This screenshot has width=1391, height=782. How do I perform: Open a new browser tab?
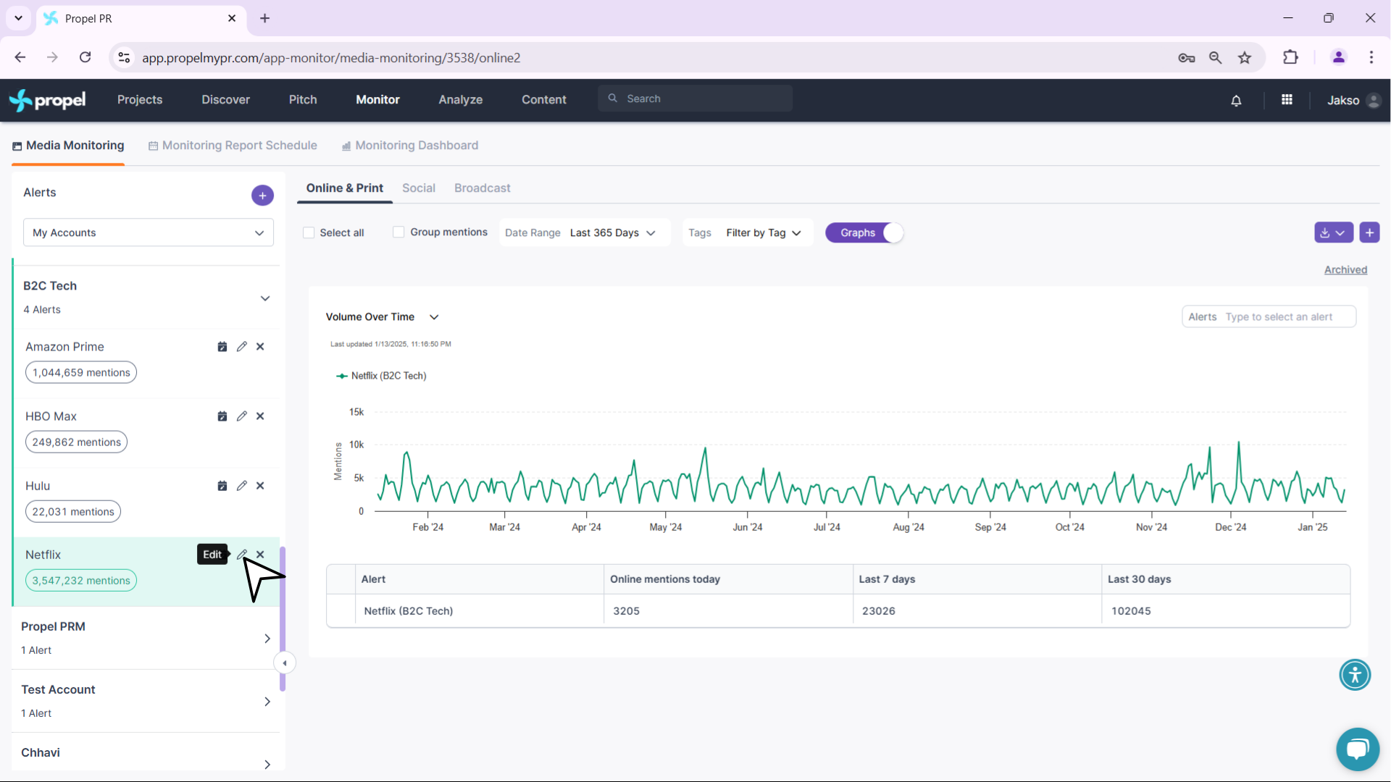265,18
